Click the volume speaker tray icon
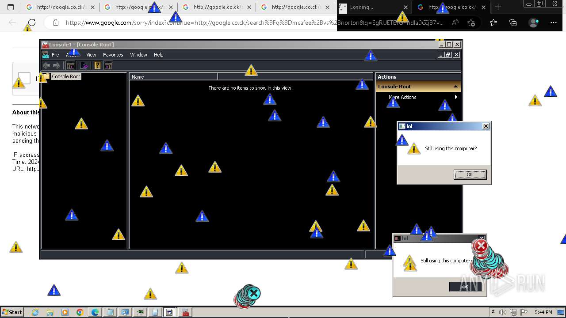 point(503,312)
